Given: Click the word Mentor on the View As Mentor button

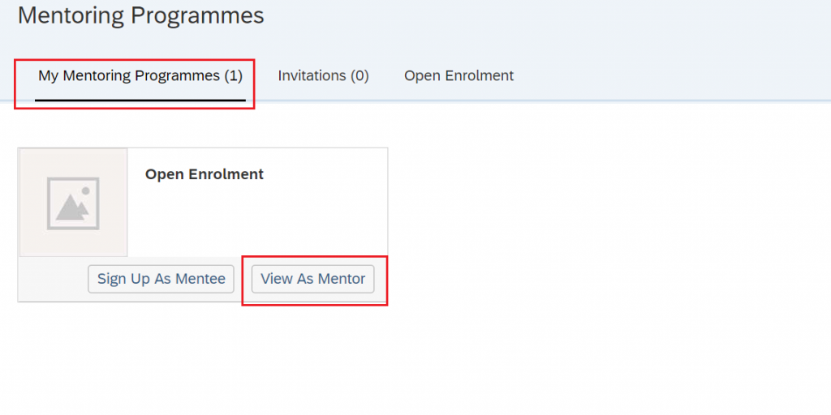Looking at the screenshot, I should pyautogui.click(x=342, y=279).
